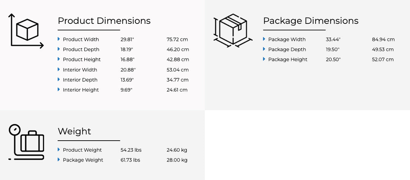Viewport: 410px width, 180px height.
Task: Click the blue arrow beside Package Weight
Action: (59, 160)
